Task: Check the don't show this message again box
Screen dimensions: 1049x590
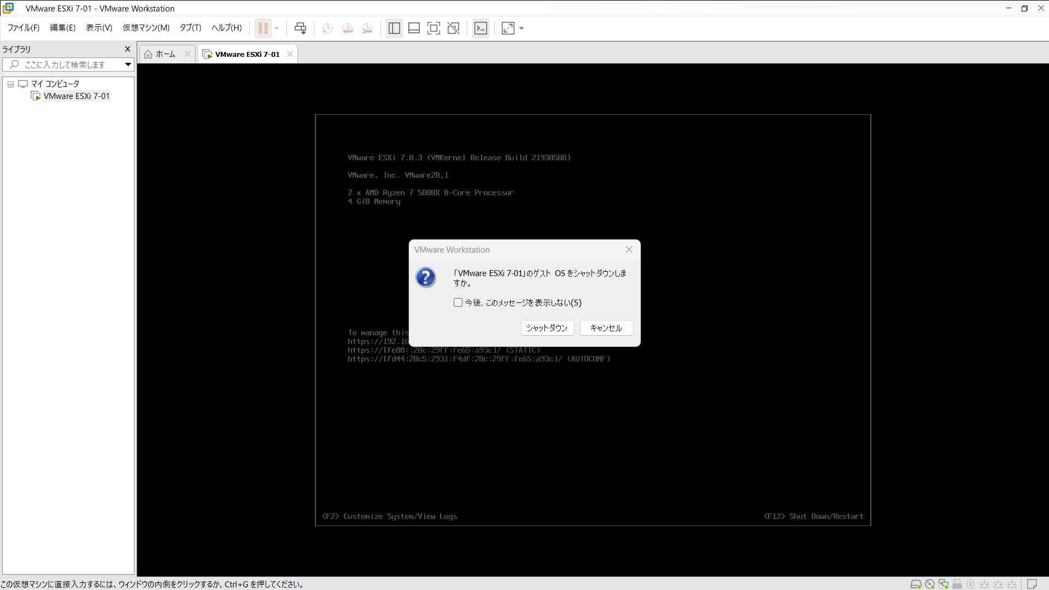Action: [458, 302]
